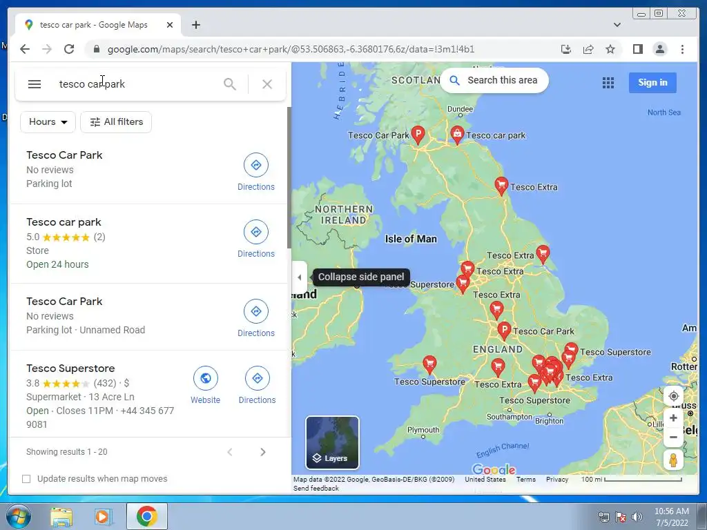
Task: Go back in the browser
Action: (25, 49)
